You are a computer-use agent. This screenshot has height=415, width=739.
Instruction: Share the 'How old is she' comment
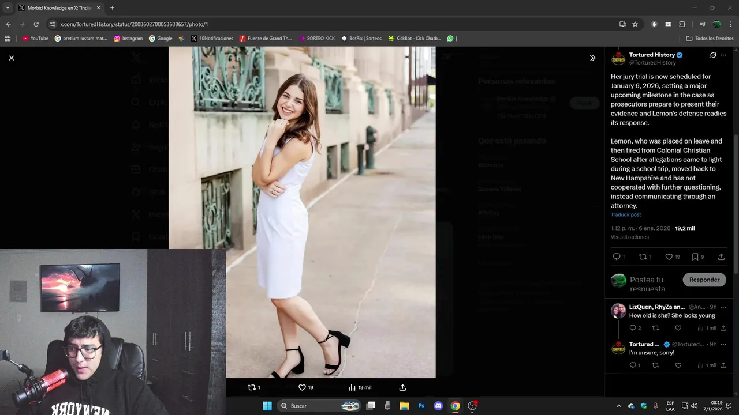tap(723, 328)
